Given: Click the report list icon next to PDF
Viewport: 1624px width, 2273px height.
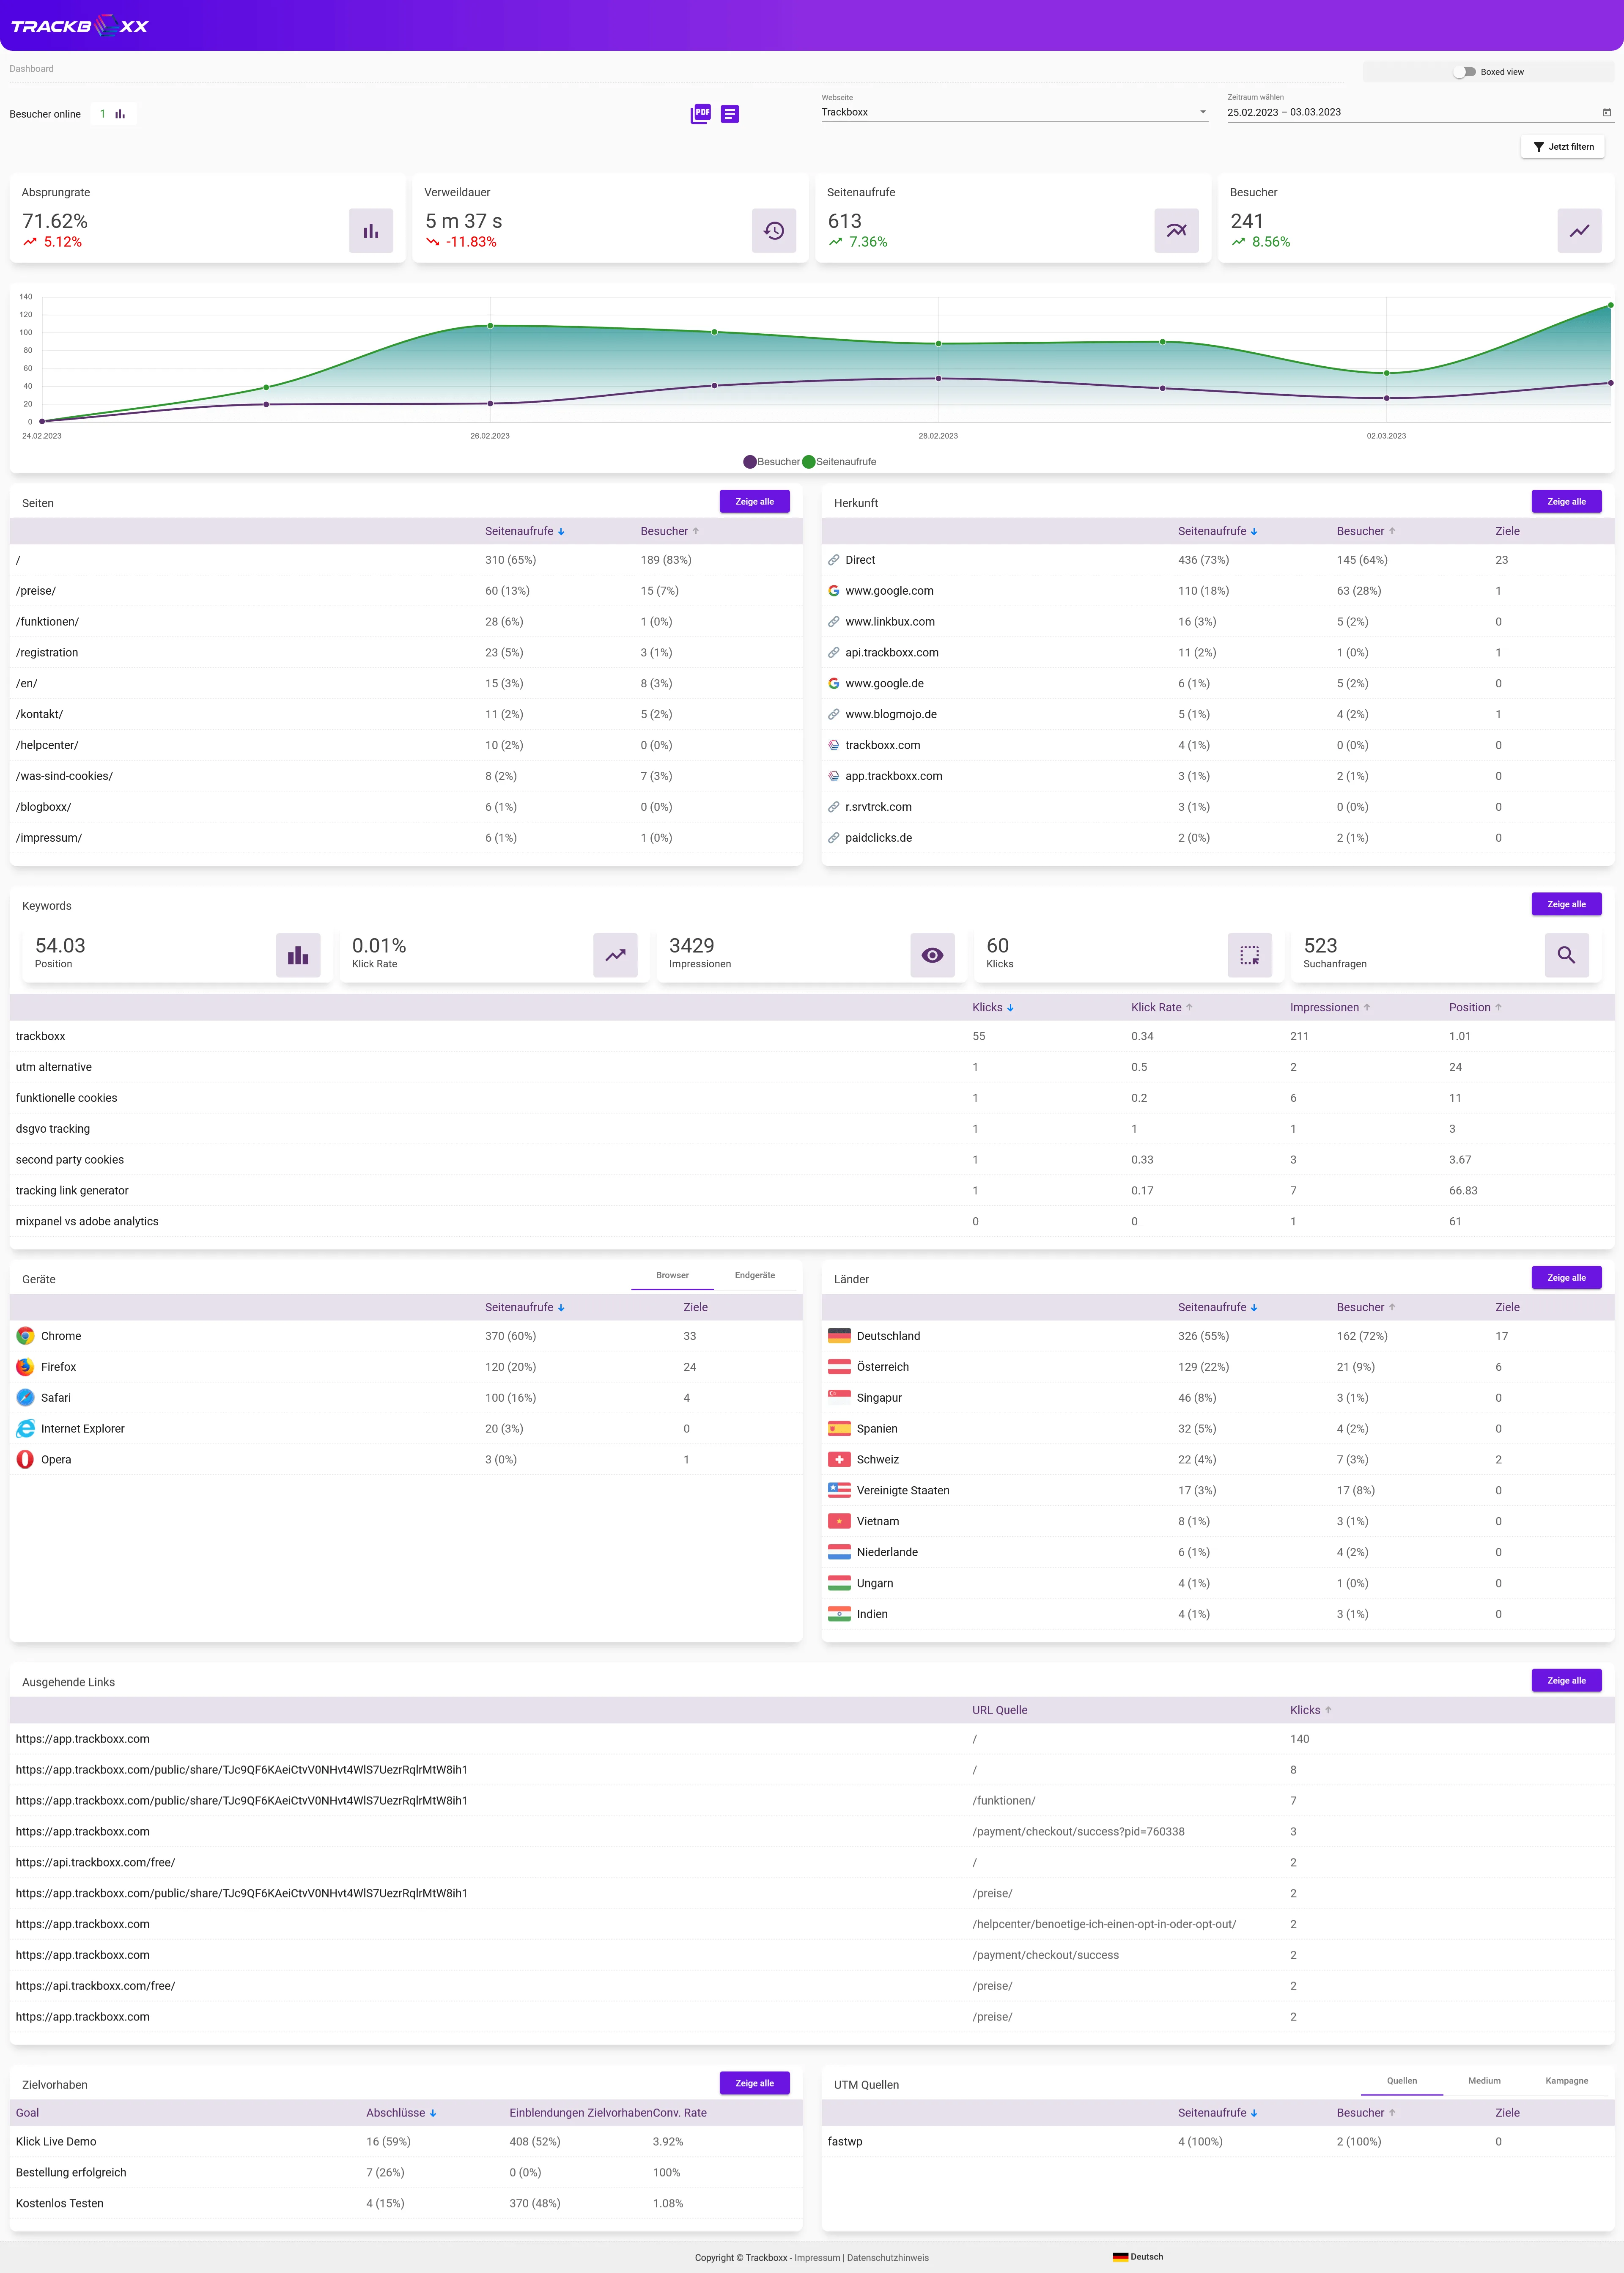Looking at the screenshot, I should click(730, 114).
